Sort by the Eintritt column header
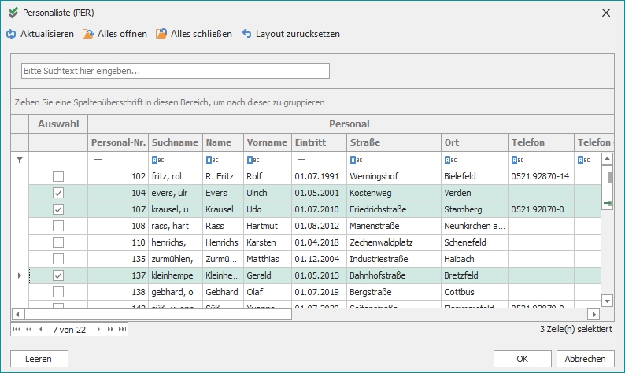Screen dimensions: 625x373 point(318,142)
